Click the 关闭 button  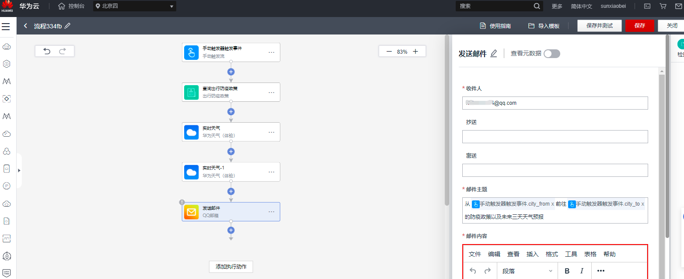(x=672, y=26)
